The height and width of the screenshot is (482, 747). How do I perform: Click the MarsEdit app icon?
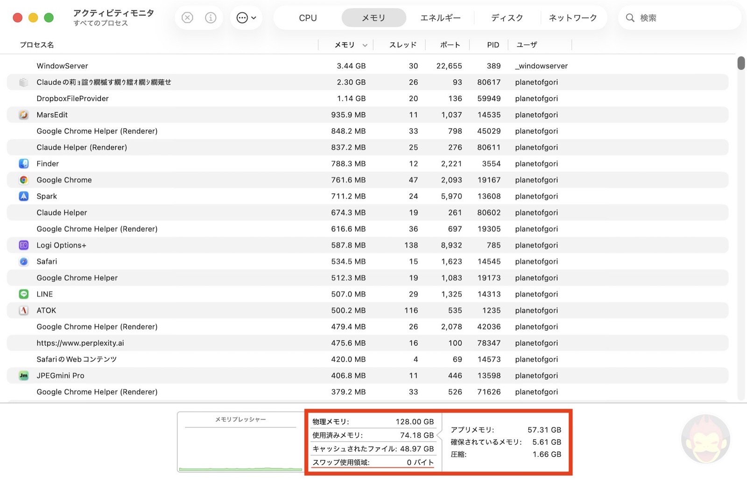[x=24, y=115]
